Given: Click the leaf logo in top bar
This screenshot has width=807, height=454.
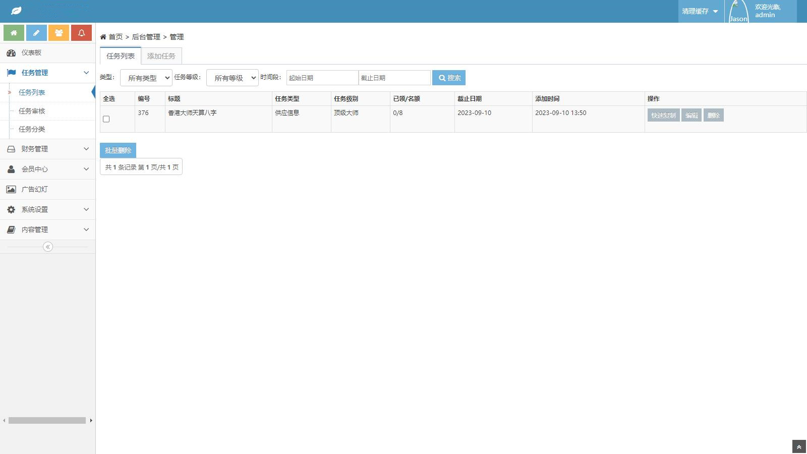Looking at the screenshot, I should click(x=16, y=11).
